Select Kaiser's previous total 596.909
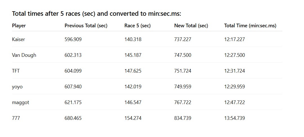 (73, 39)
